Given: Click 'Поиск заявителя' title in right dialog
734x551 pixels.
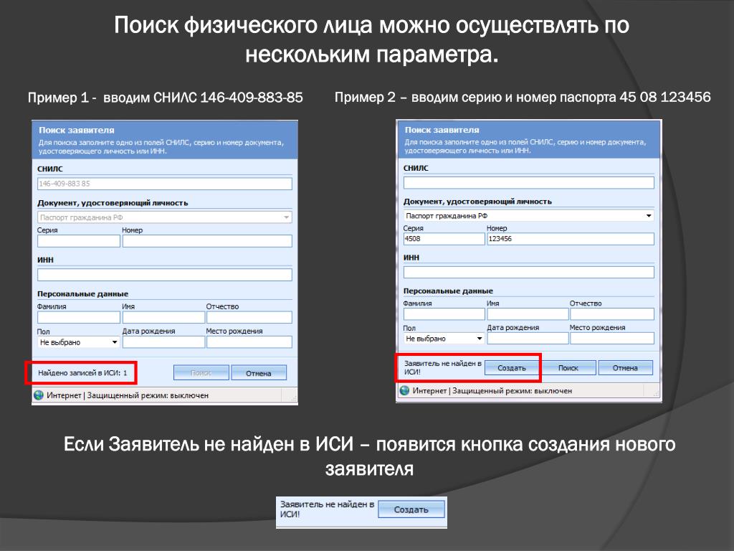Looking at the screenshot, I should (x=442, y=130).
